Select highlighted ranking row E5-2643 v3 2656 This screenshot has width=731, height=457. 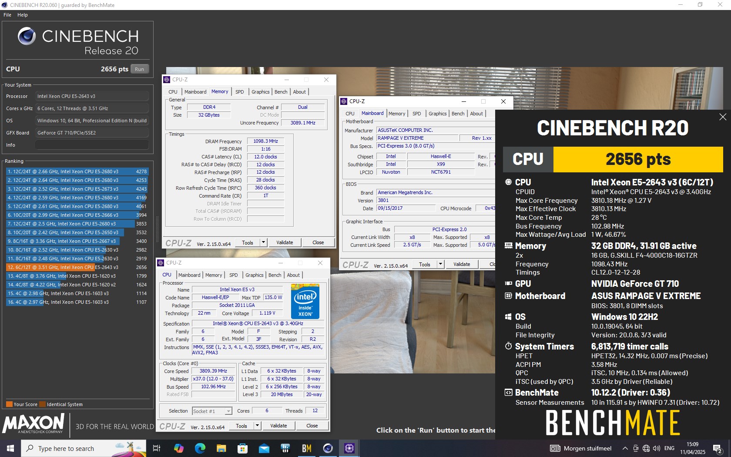[77, 267]
